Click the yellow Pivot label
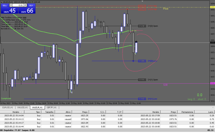Image resolution: width=215 pixels, height=133 pixels. click(x=166, y=9)
